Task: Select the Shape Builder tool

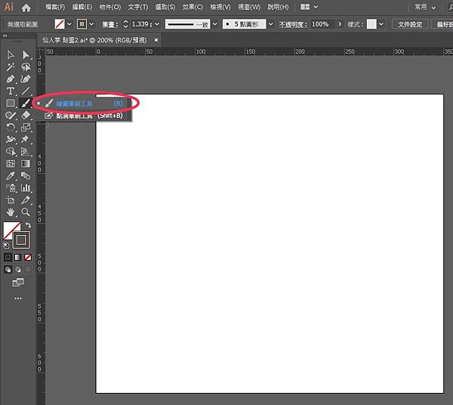Action: 11,151
